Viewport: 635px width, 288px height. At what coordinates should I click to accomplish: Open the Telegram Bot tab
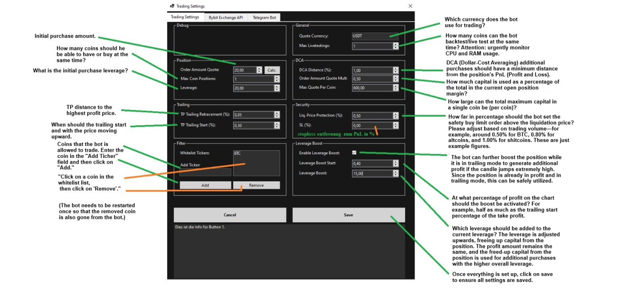(x=264, y=17)
